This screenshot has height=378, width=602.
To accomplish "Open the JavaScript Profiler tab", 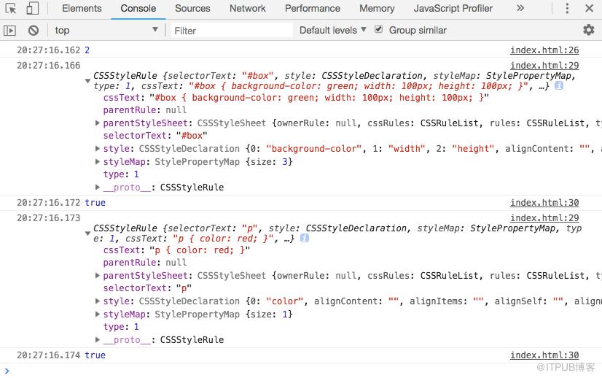I will (x=453, y=9).
